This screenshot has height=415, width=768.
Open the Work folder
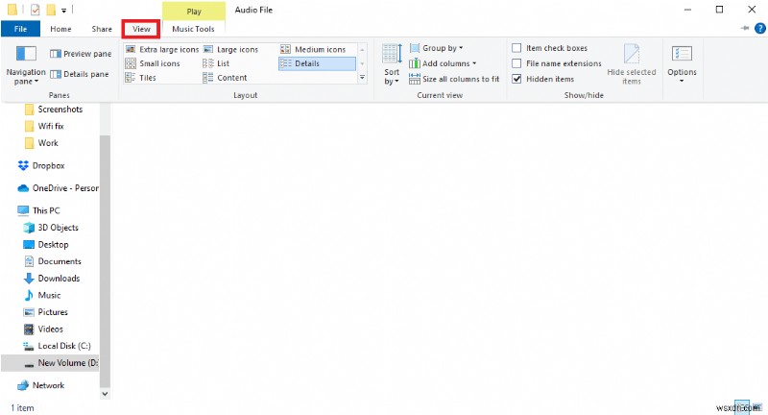[x=41, y=143]
